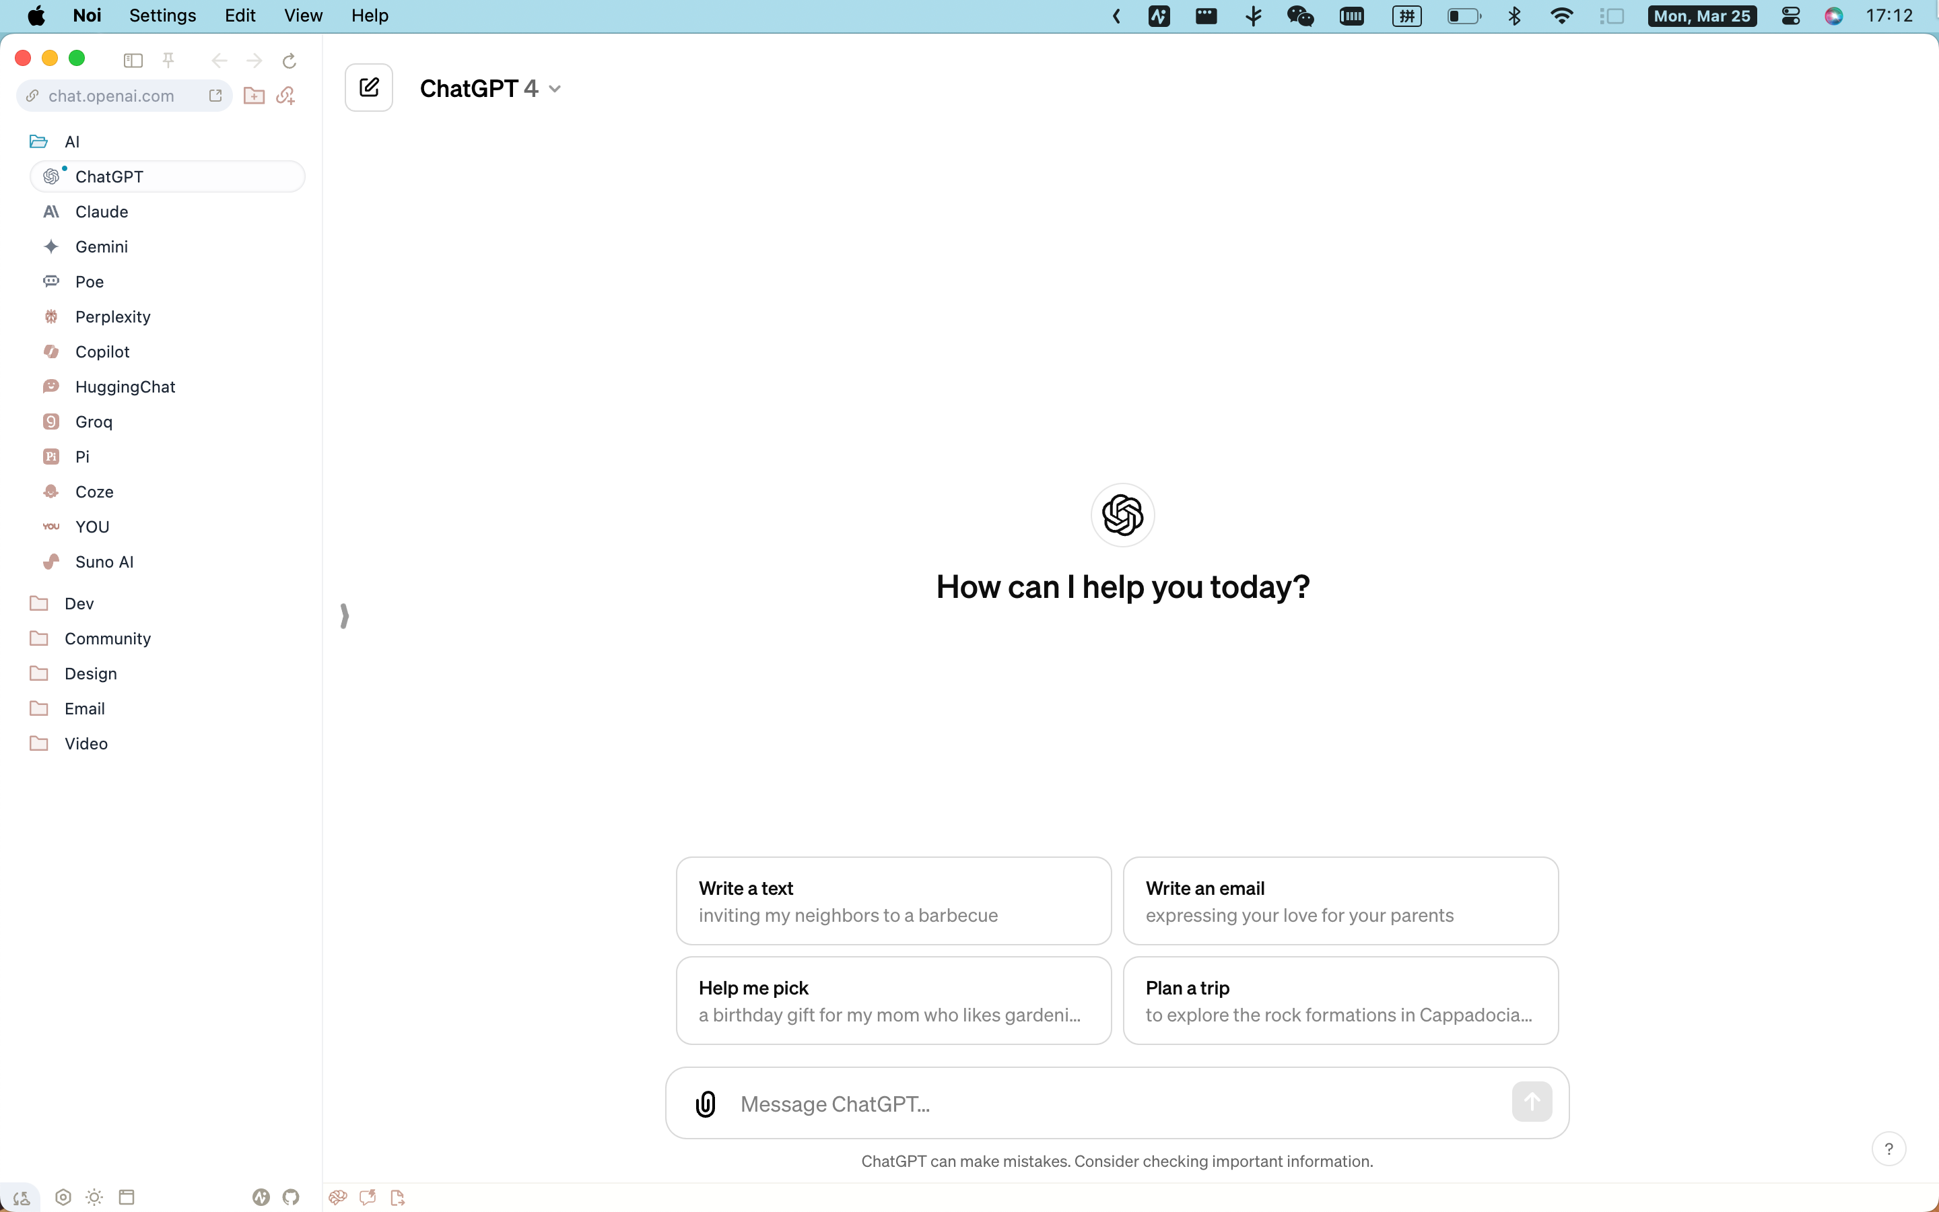Viewport: 1939px width, 1212px height.
Task: Select Claude in the sidebar
Action: point(102,211)
